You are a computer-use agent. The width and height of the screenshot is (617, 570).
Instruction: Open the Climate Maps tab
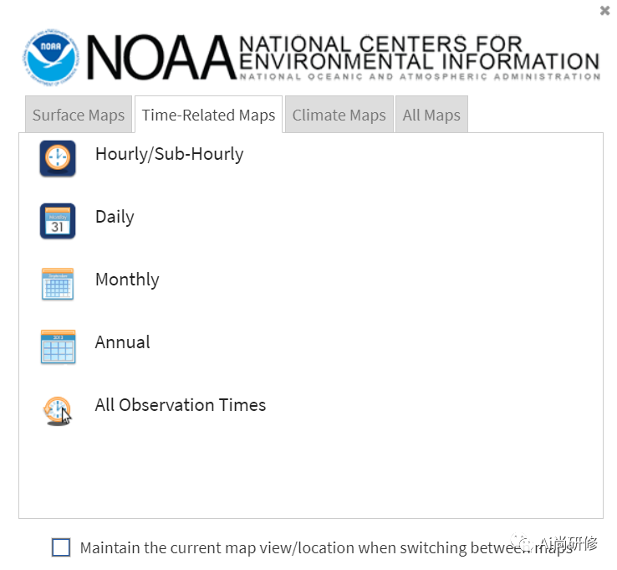point(339,116)
